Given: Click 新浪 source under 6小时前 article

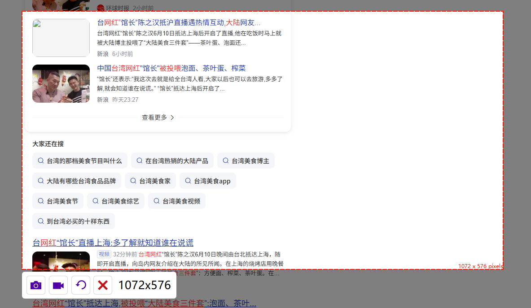Looking at the screenshot, I should (103, 54).
